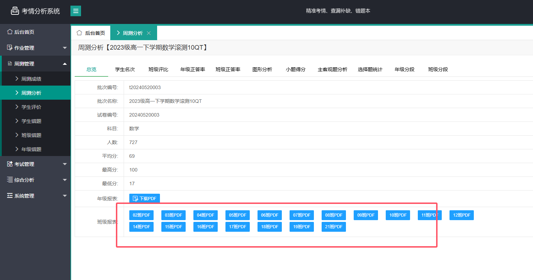This screenshot has height=280, width=533.
Task: Close the 周测分析 tab with its X
Action: [149, 33]
